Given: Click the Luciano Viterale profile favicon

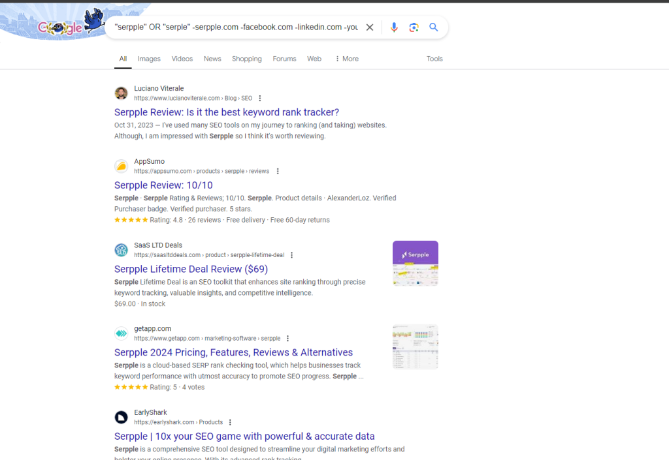Looking at the screenshot, I should (121, 93).
